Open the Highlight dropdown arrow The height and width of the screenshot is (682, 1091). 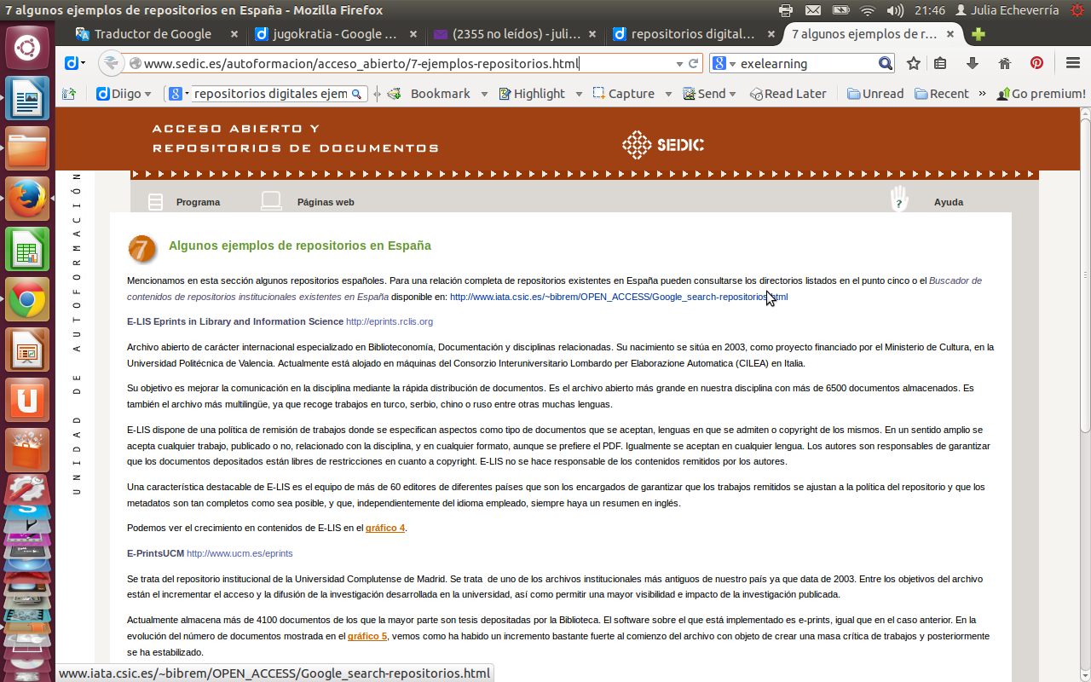click(579, 94)
